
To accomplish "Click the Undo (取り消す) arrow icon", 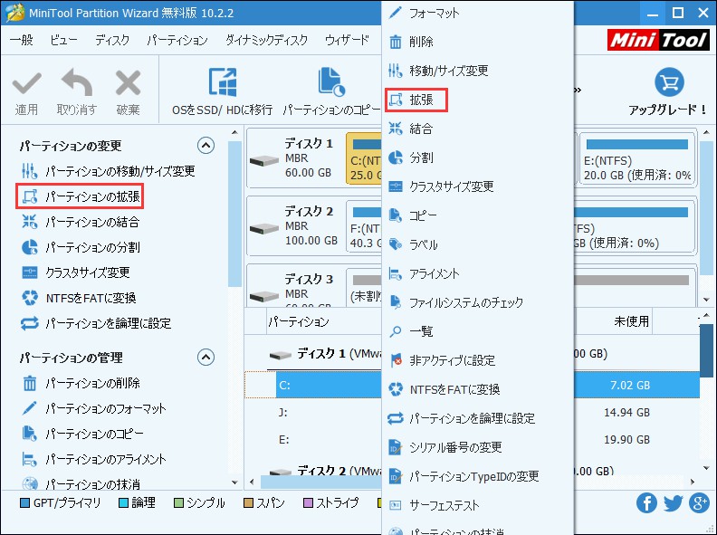I will pos(76,82).
